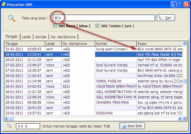Sort by the Tanggal column header
This screenshot has height=134, width=191.
tap(25, 44)
